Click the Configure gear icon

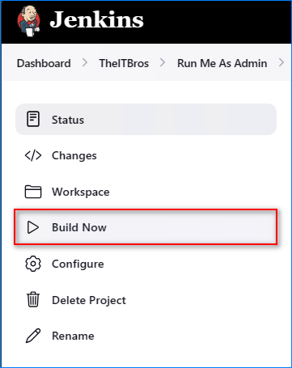[x=33, y=264]
